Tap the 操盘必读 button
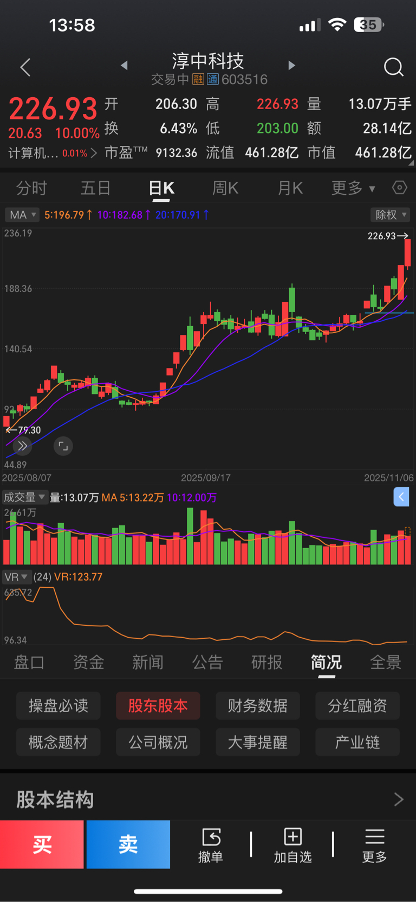Image resolution: width=416 pixels, height=902 pixels. pyautogui.click(x=58, y=706)
